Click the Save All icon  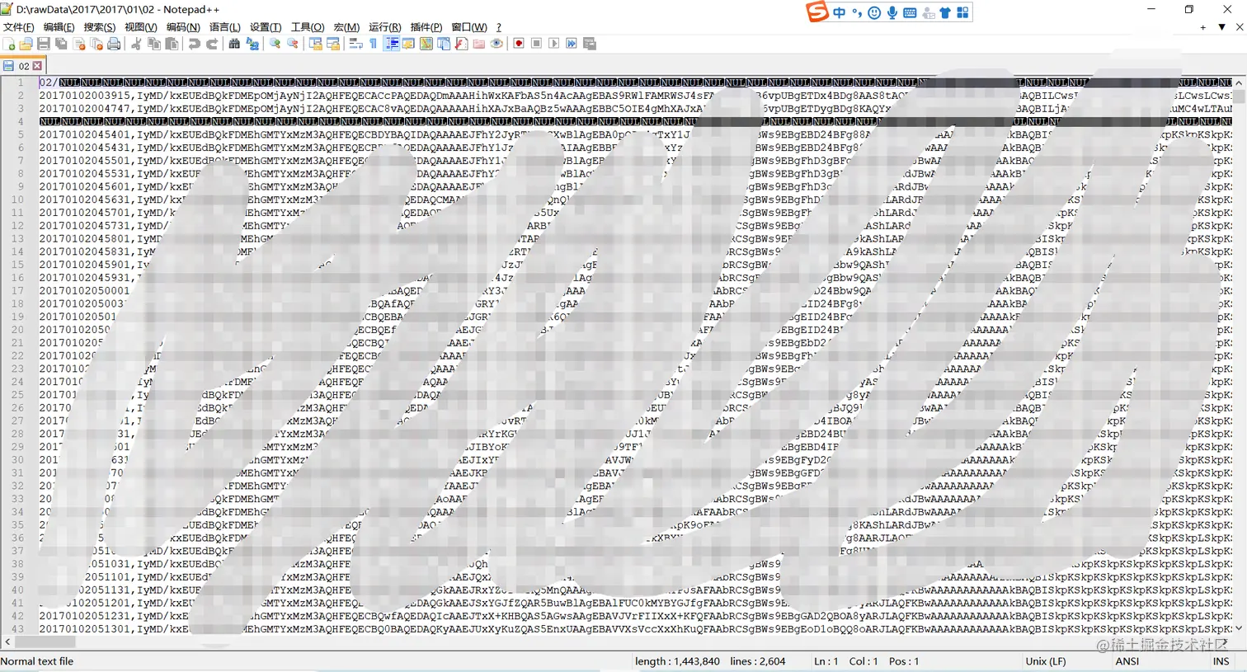point(61,44)
